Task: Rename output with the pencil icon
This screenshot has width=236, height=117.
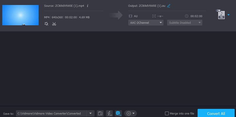Action: point(169,6)
